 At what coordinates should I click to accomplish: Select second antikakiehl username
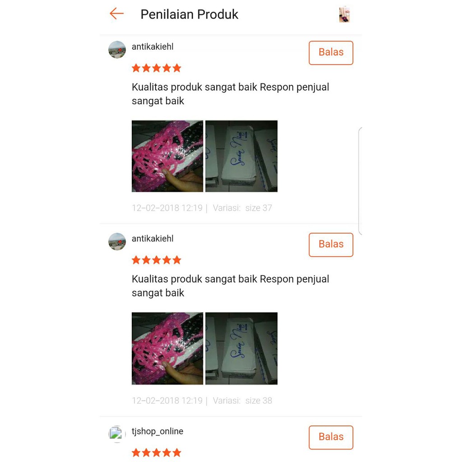152,238
